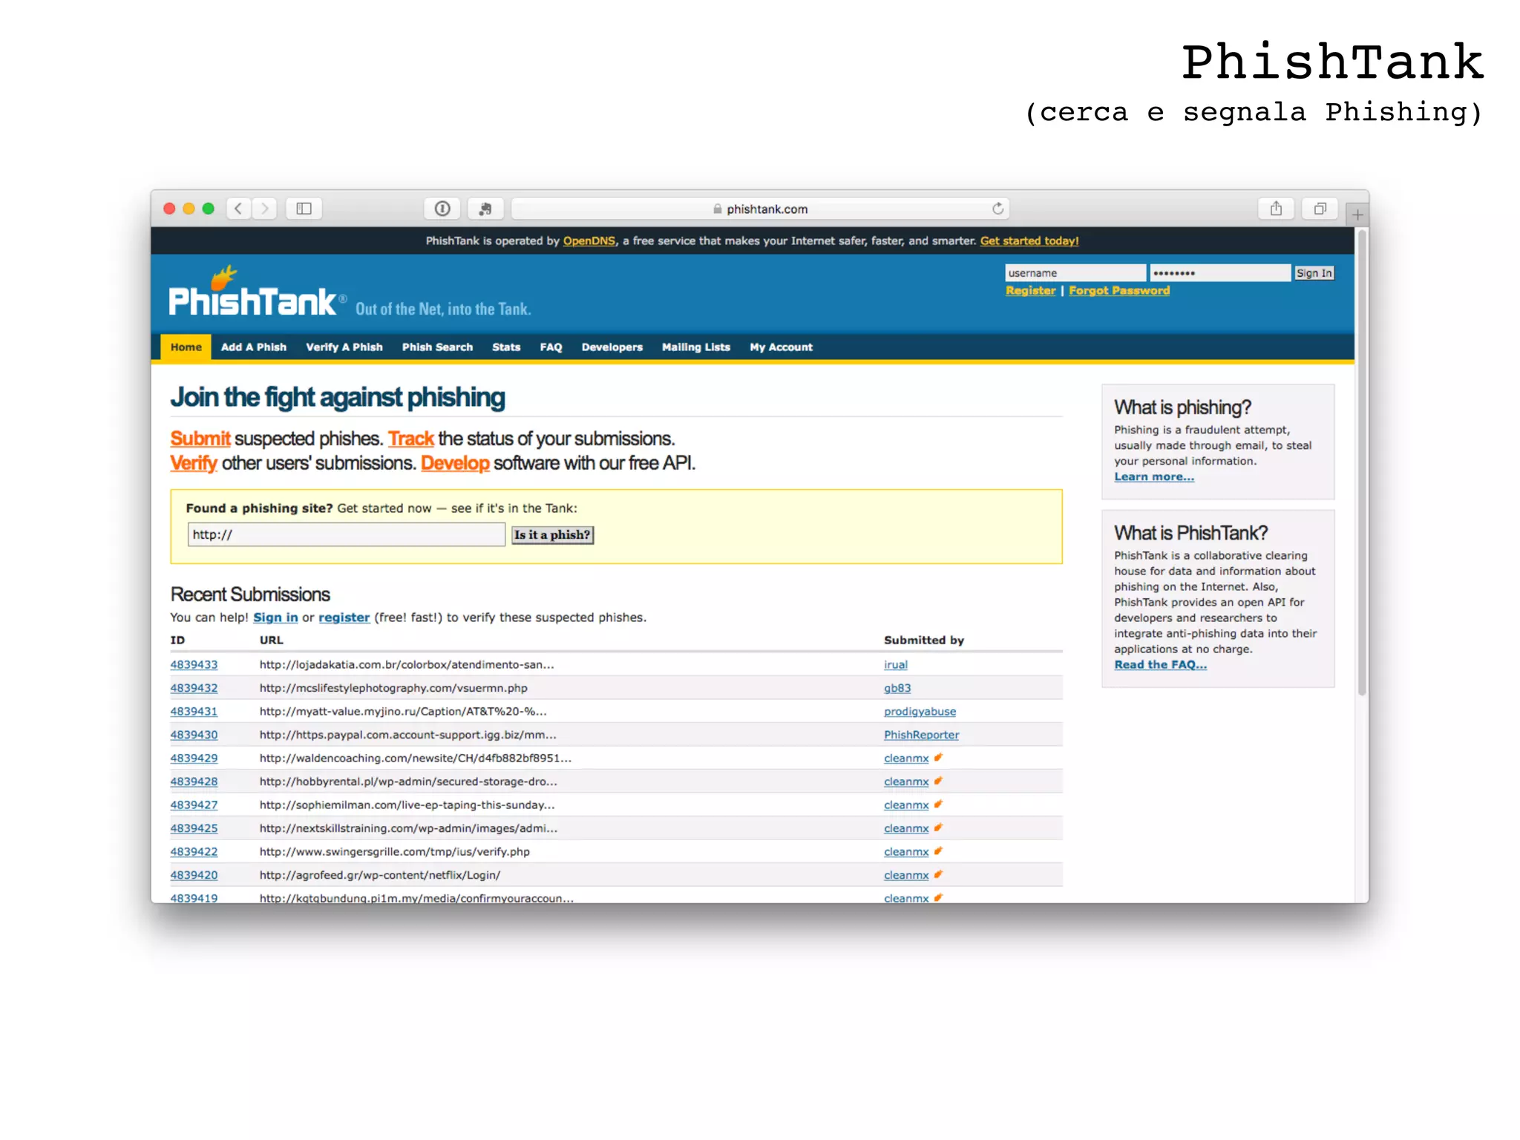Open the Share sheet icon

[1276, 209]
